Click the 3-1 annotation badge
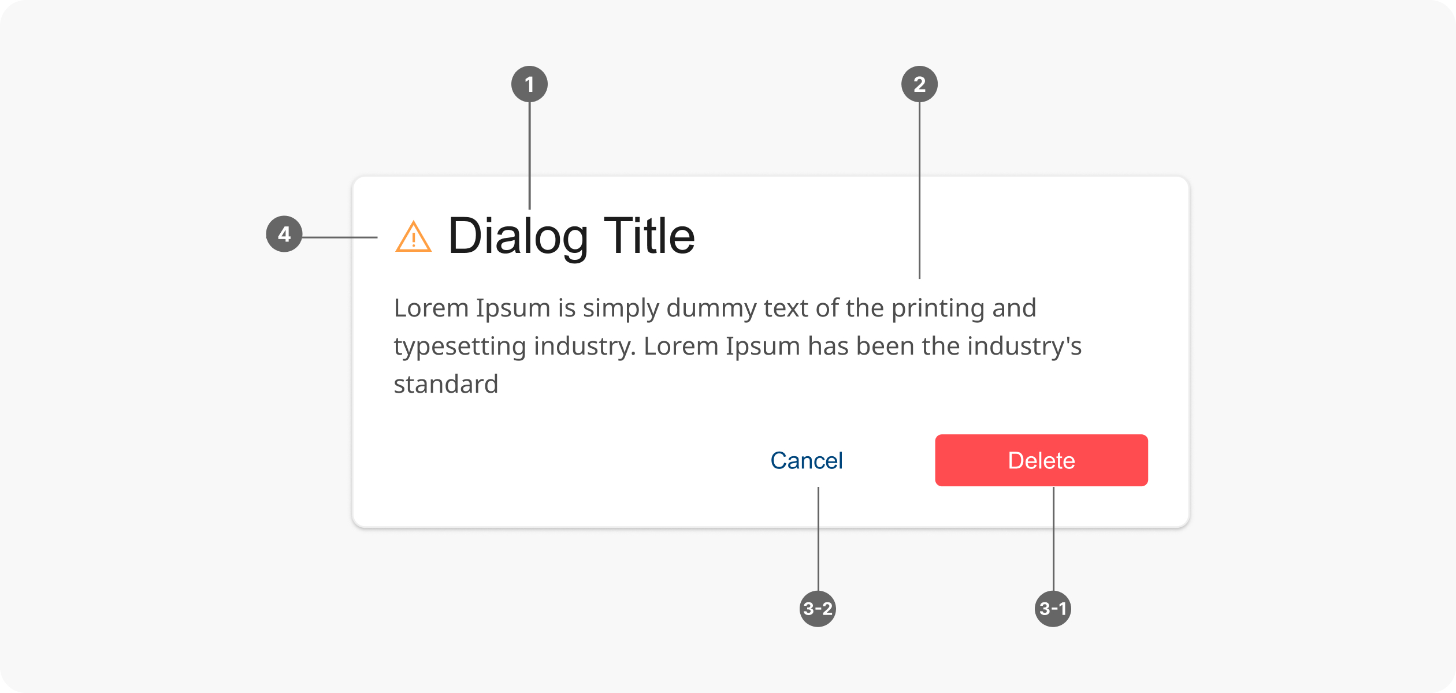1456x693 pixels. (1053, 608)
